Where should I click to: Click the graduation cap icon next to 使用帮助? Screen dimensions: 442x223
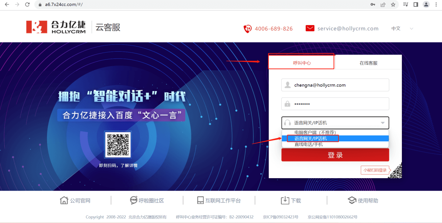click(352, 200)
